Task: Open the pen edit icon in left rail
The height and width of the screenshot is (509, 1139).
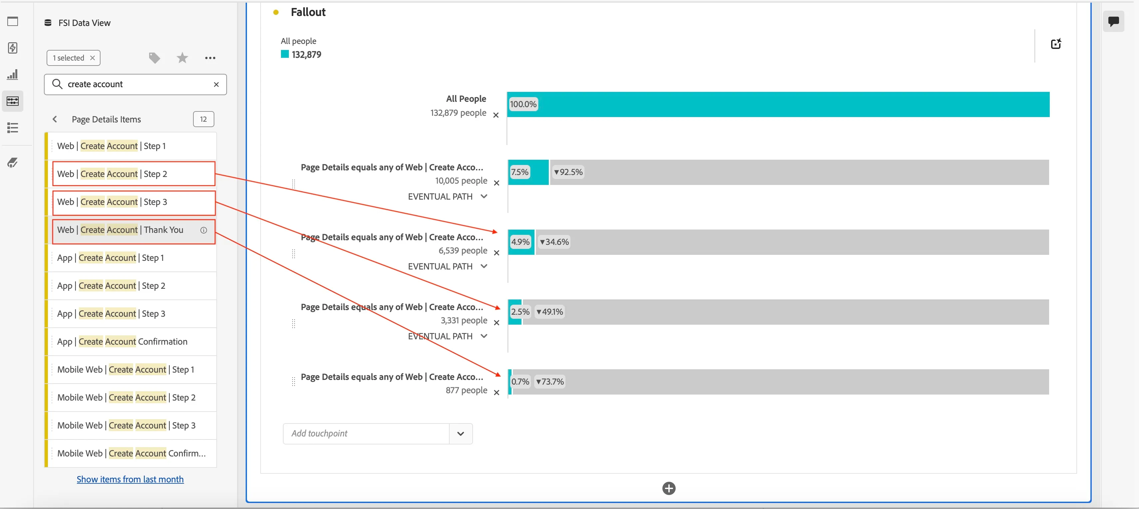Action: [x=13, y=163]
